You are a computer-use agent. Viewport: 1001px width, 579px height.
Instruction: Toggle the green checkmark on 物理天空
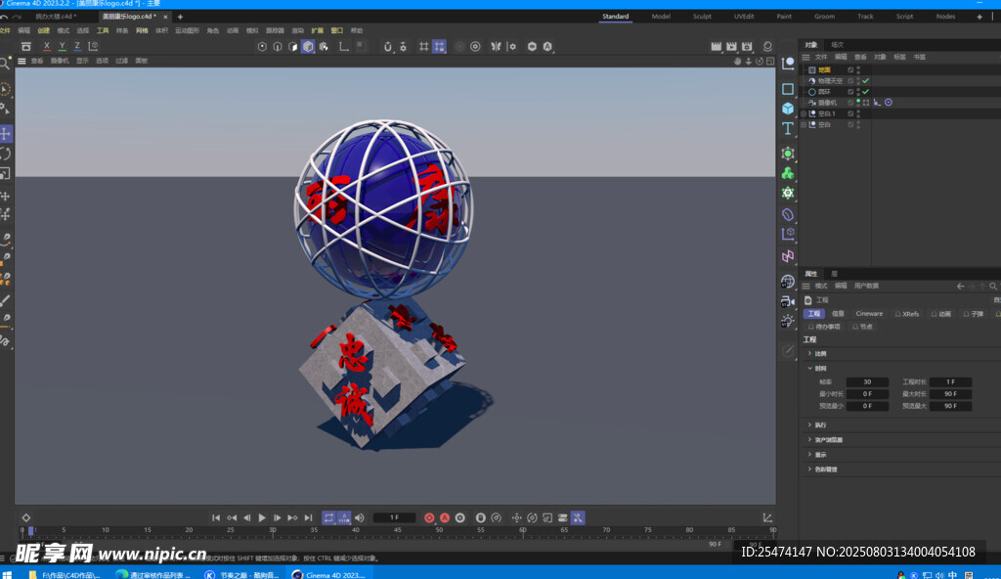865,81
